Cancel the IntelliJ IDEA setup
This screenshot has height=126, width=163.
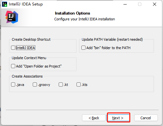[x=146, y=118]
